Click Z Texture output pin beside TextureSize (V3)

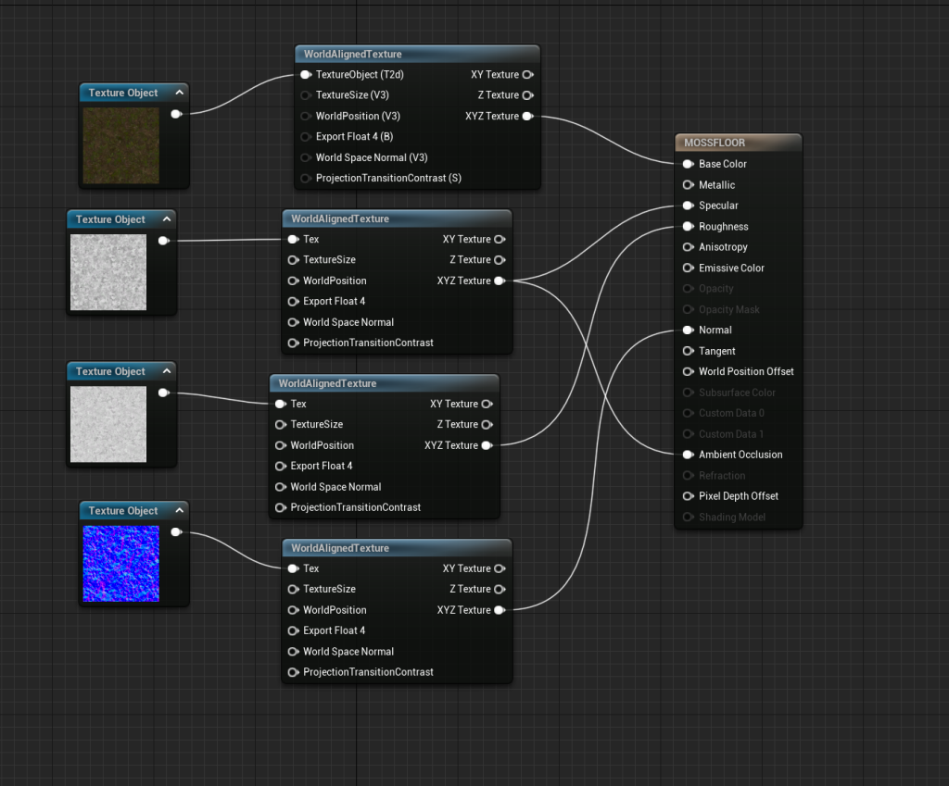(x=527, y=95)
